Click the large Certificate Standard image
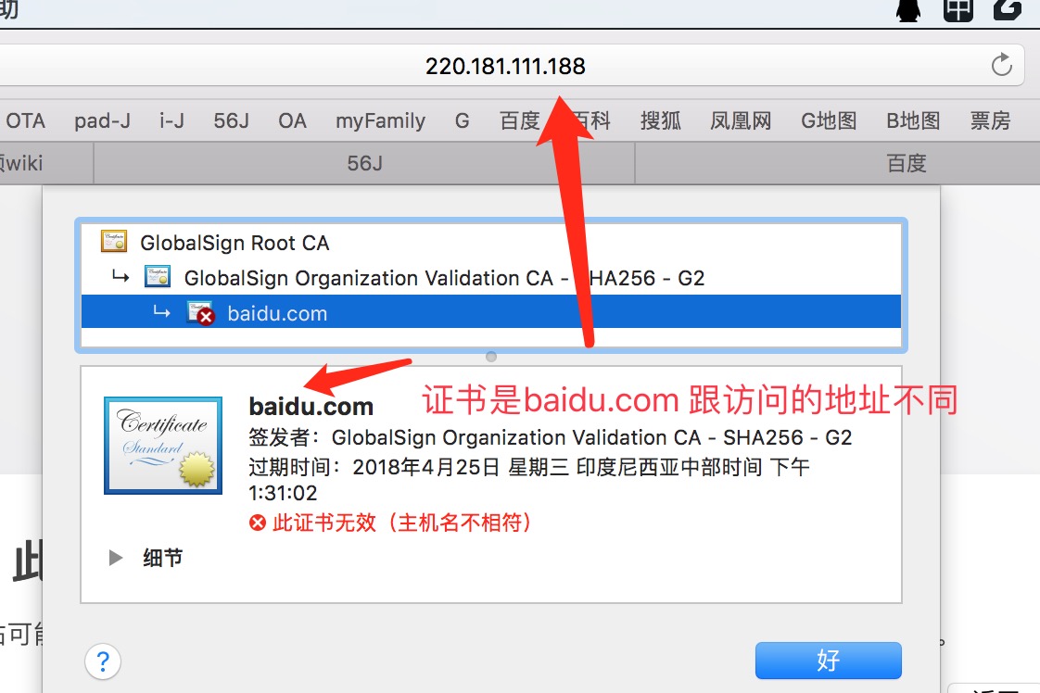Image resolution: width=1040 pixels, height=693 pixels. [163, 446]
